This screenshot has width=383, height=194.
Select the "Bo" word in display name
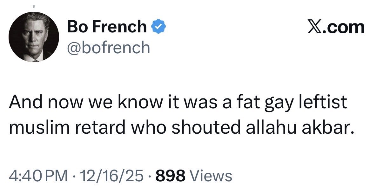click(76, 27)
